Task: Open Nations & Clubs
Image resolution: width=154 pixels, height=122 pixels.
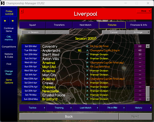Action: [x=9, y=55]
